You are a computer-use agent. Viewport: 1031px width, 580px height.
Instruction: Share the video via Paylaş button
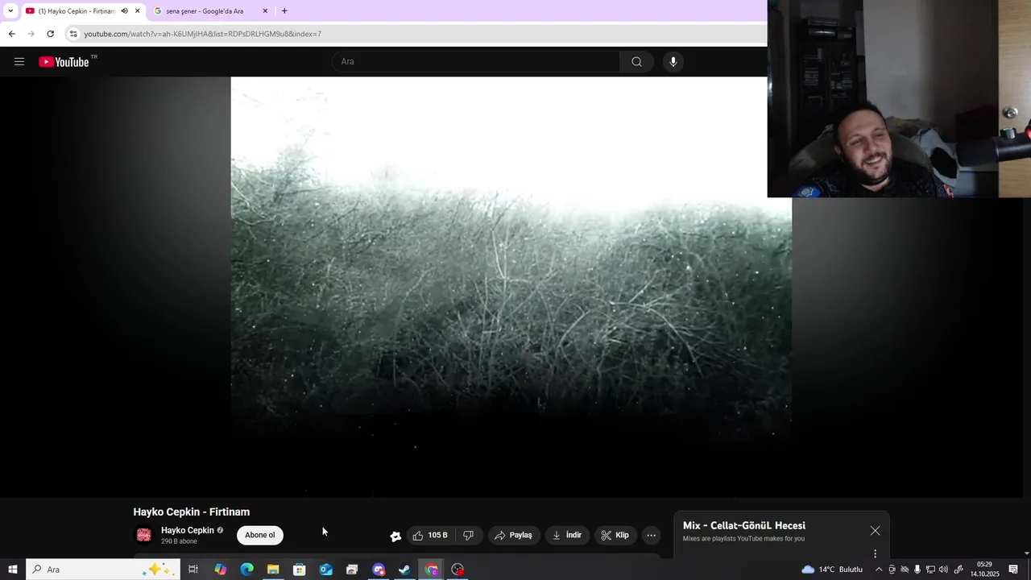514,536
